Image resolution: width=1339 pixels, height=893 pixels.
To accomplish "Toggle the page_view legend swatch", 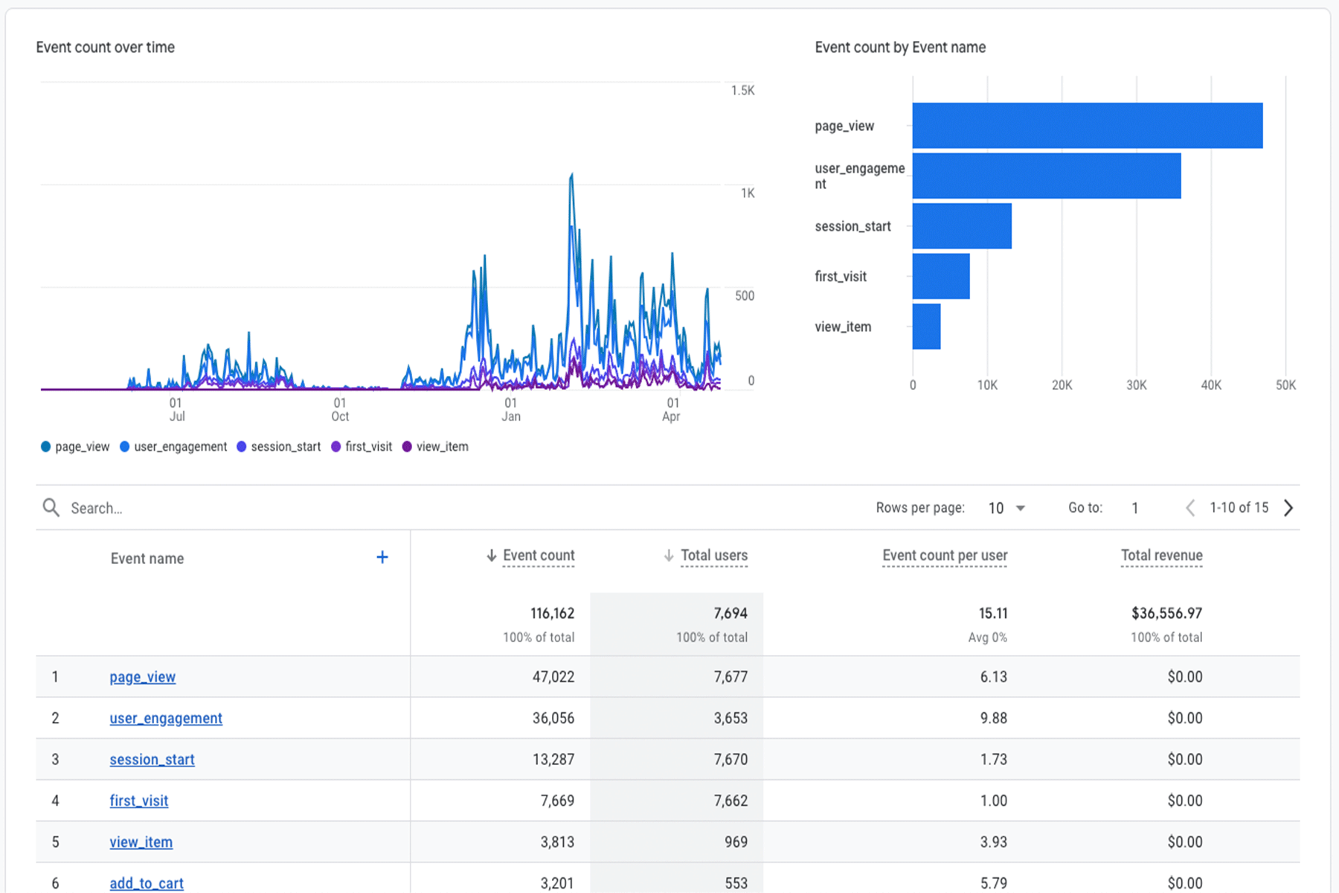I will pos(46,446).
